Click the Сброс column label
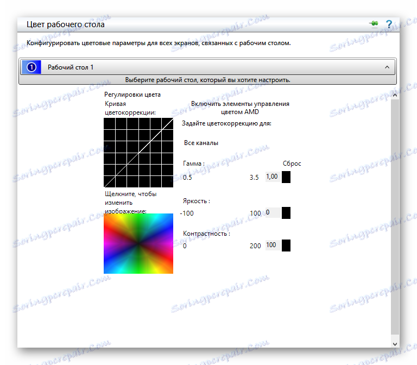Viewport: 417px width, 365px height. (x=292, y=163)
